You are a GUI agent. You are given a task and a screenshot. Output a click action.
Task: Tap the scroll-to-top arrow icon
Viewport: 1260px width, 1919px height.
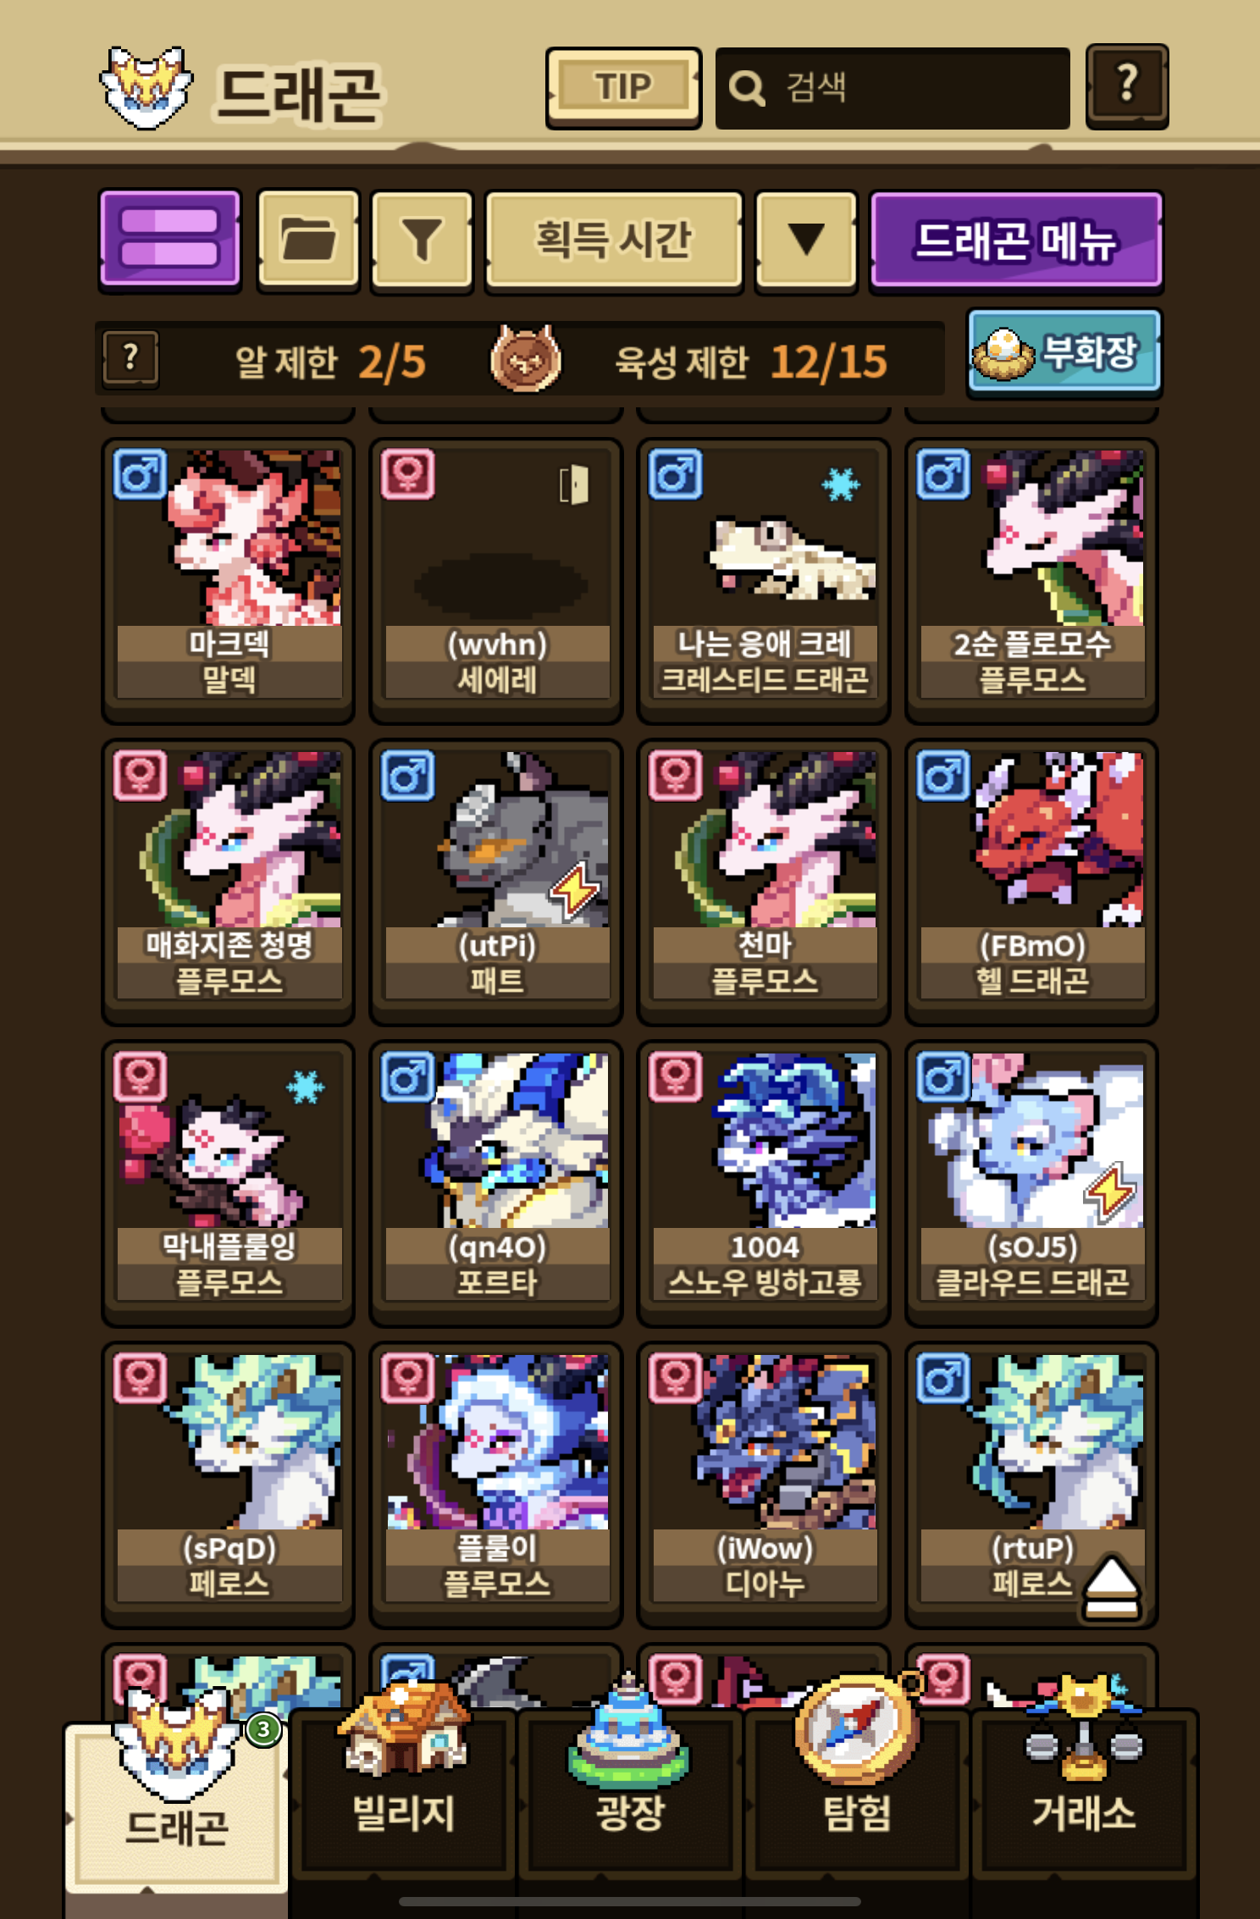1111,1587
